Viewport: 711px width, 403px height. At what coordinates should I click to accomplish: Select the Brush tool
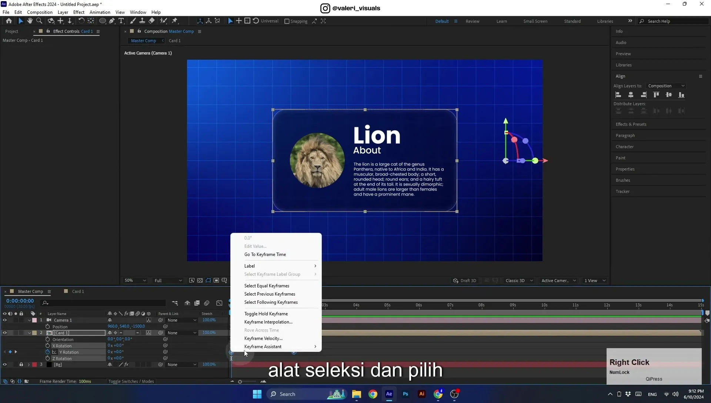[133, 21]
